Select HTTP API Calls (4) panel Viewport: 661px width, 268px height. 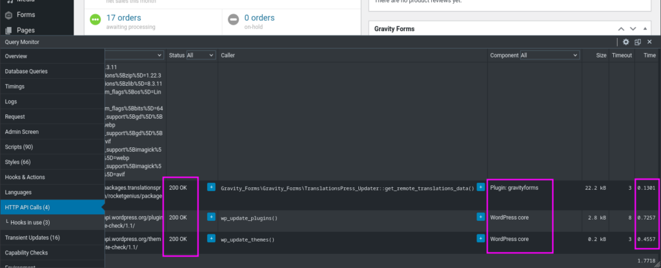(52, 207)
